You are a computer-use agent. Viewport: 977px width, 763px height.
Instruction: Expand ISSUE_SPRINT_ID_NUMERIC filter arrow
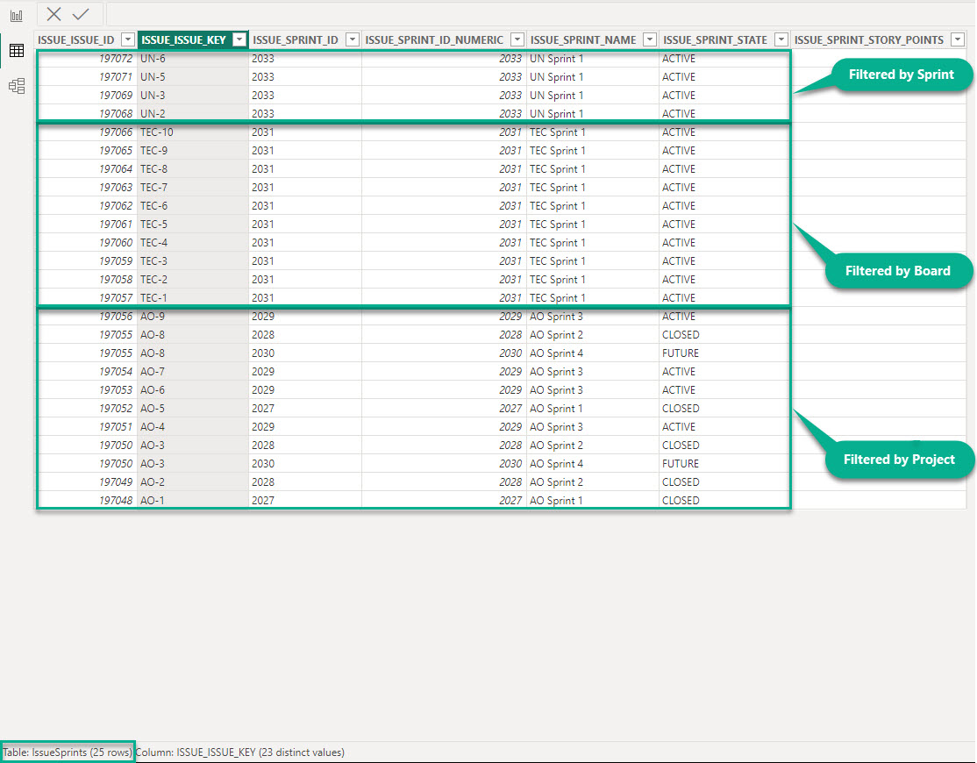517,39
